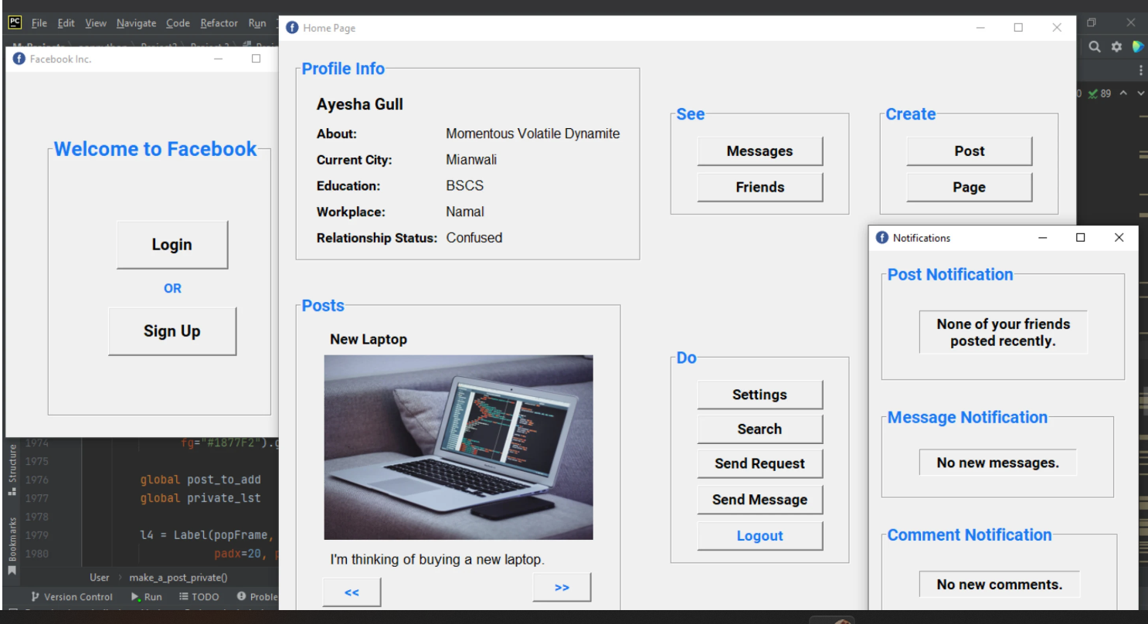Click the PyCharm application logo icon

[15, 23]
